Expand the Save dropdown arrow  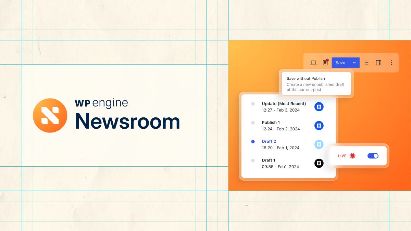354,63
